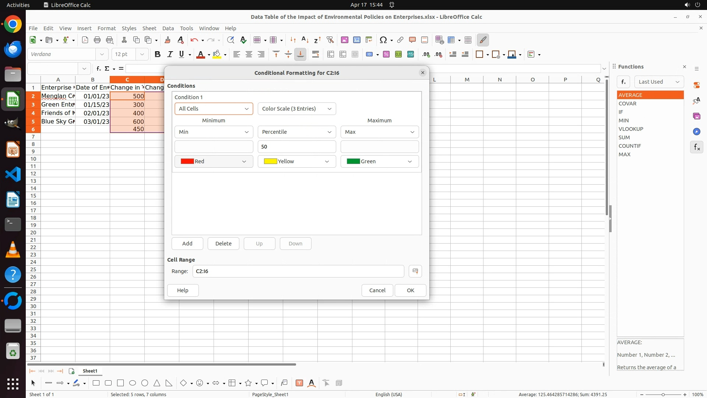Expand the Last Used category dropdown

coord(659,82)
